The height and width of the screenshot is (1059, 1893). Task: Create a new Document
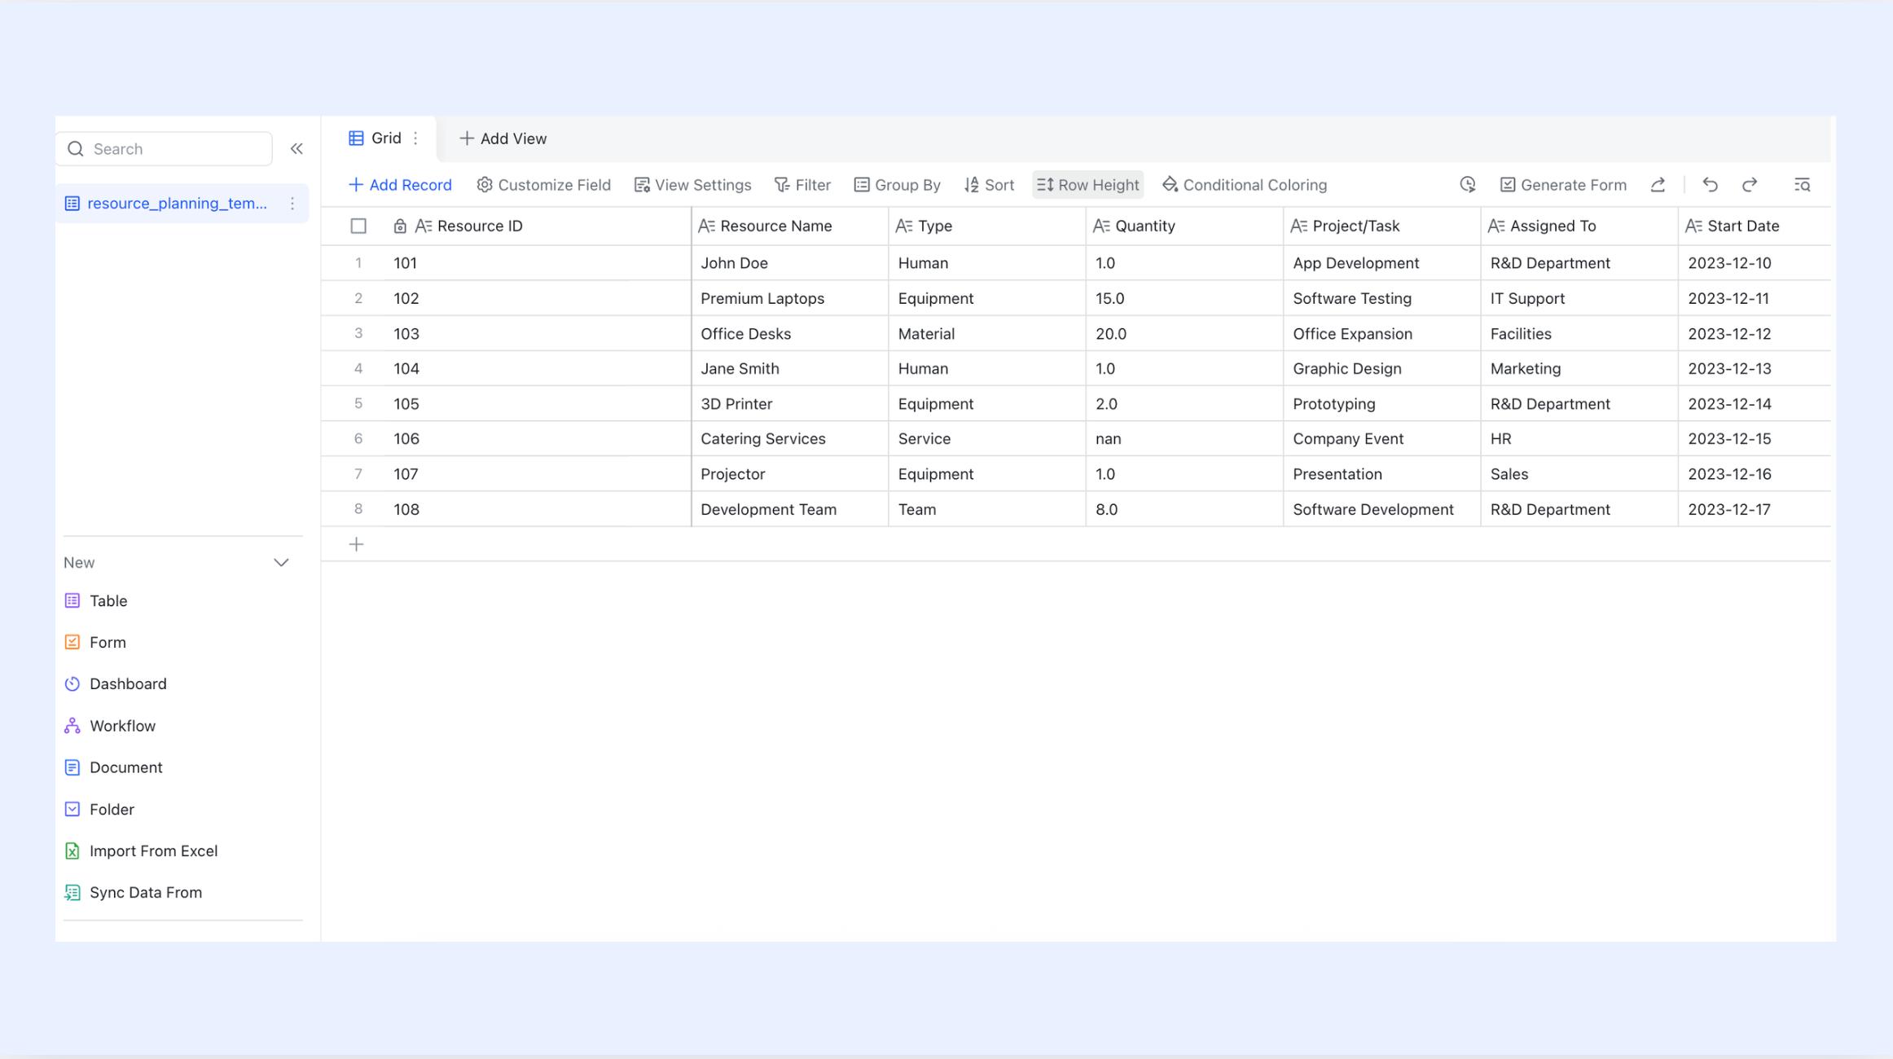click(x=126, y=767)
